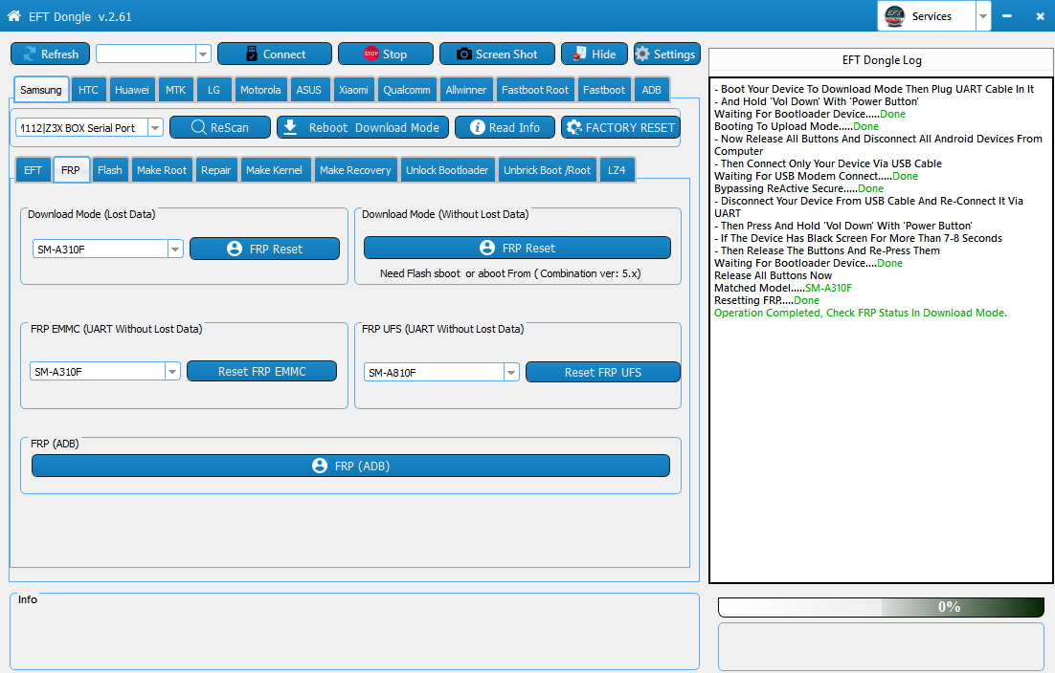Open the Fastboot tab
This screenshot has width=1055, height=673.
(x=603, y=90)
